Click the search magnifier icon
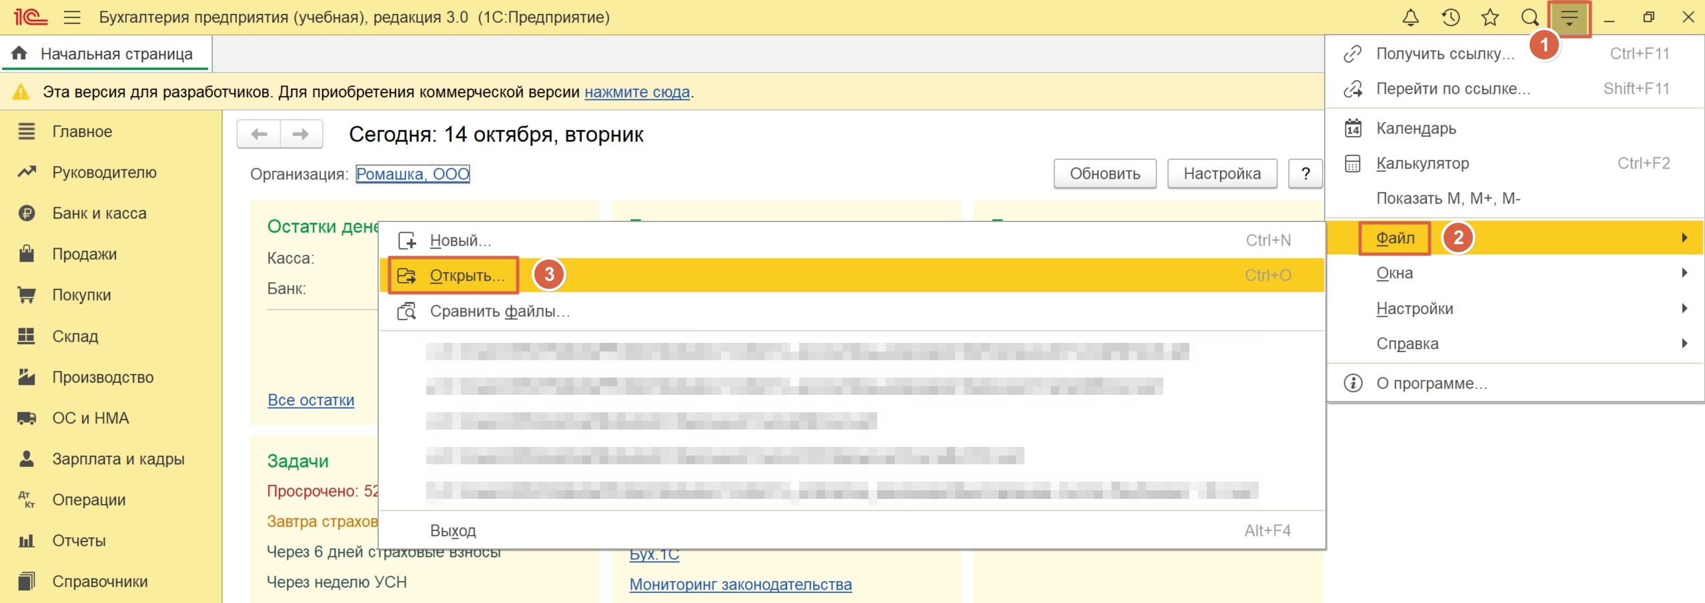Image resolution: width=1705 pixels, height=603 pixels. (x=1530, y=17)
